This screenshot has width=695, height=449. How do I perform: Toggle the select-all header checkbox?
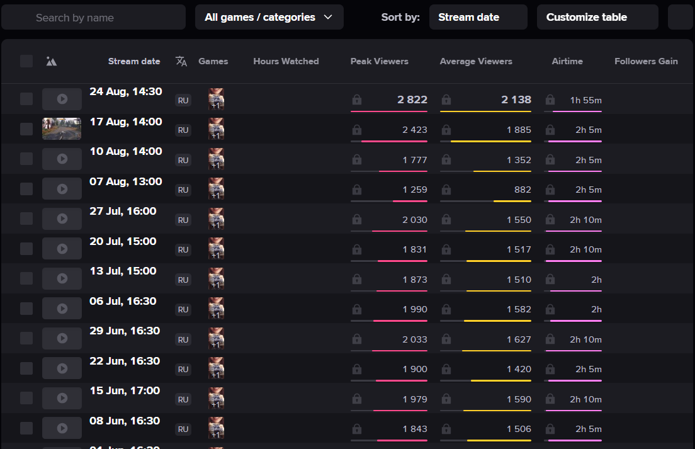point(26,61)
